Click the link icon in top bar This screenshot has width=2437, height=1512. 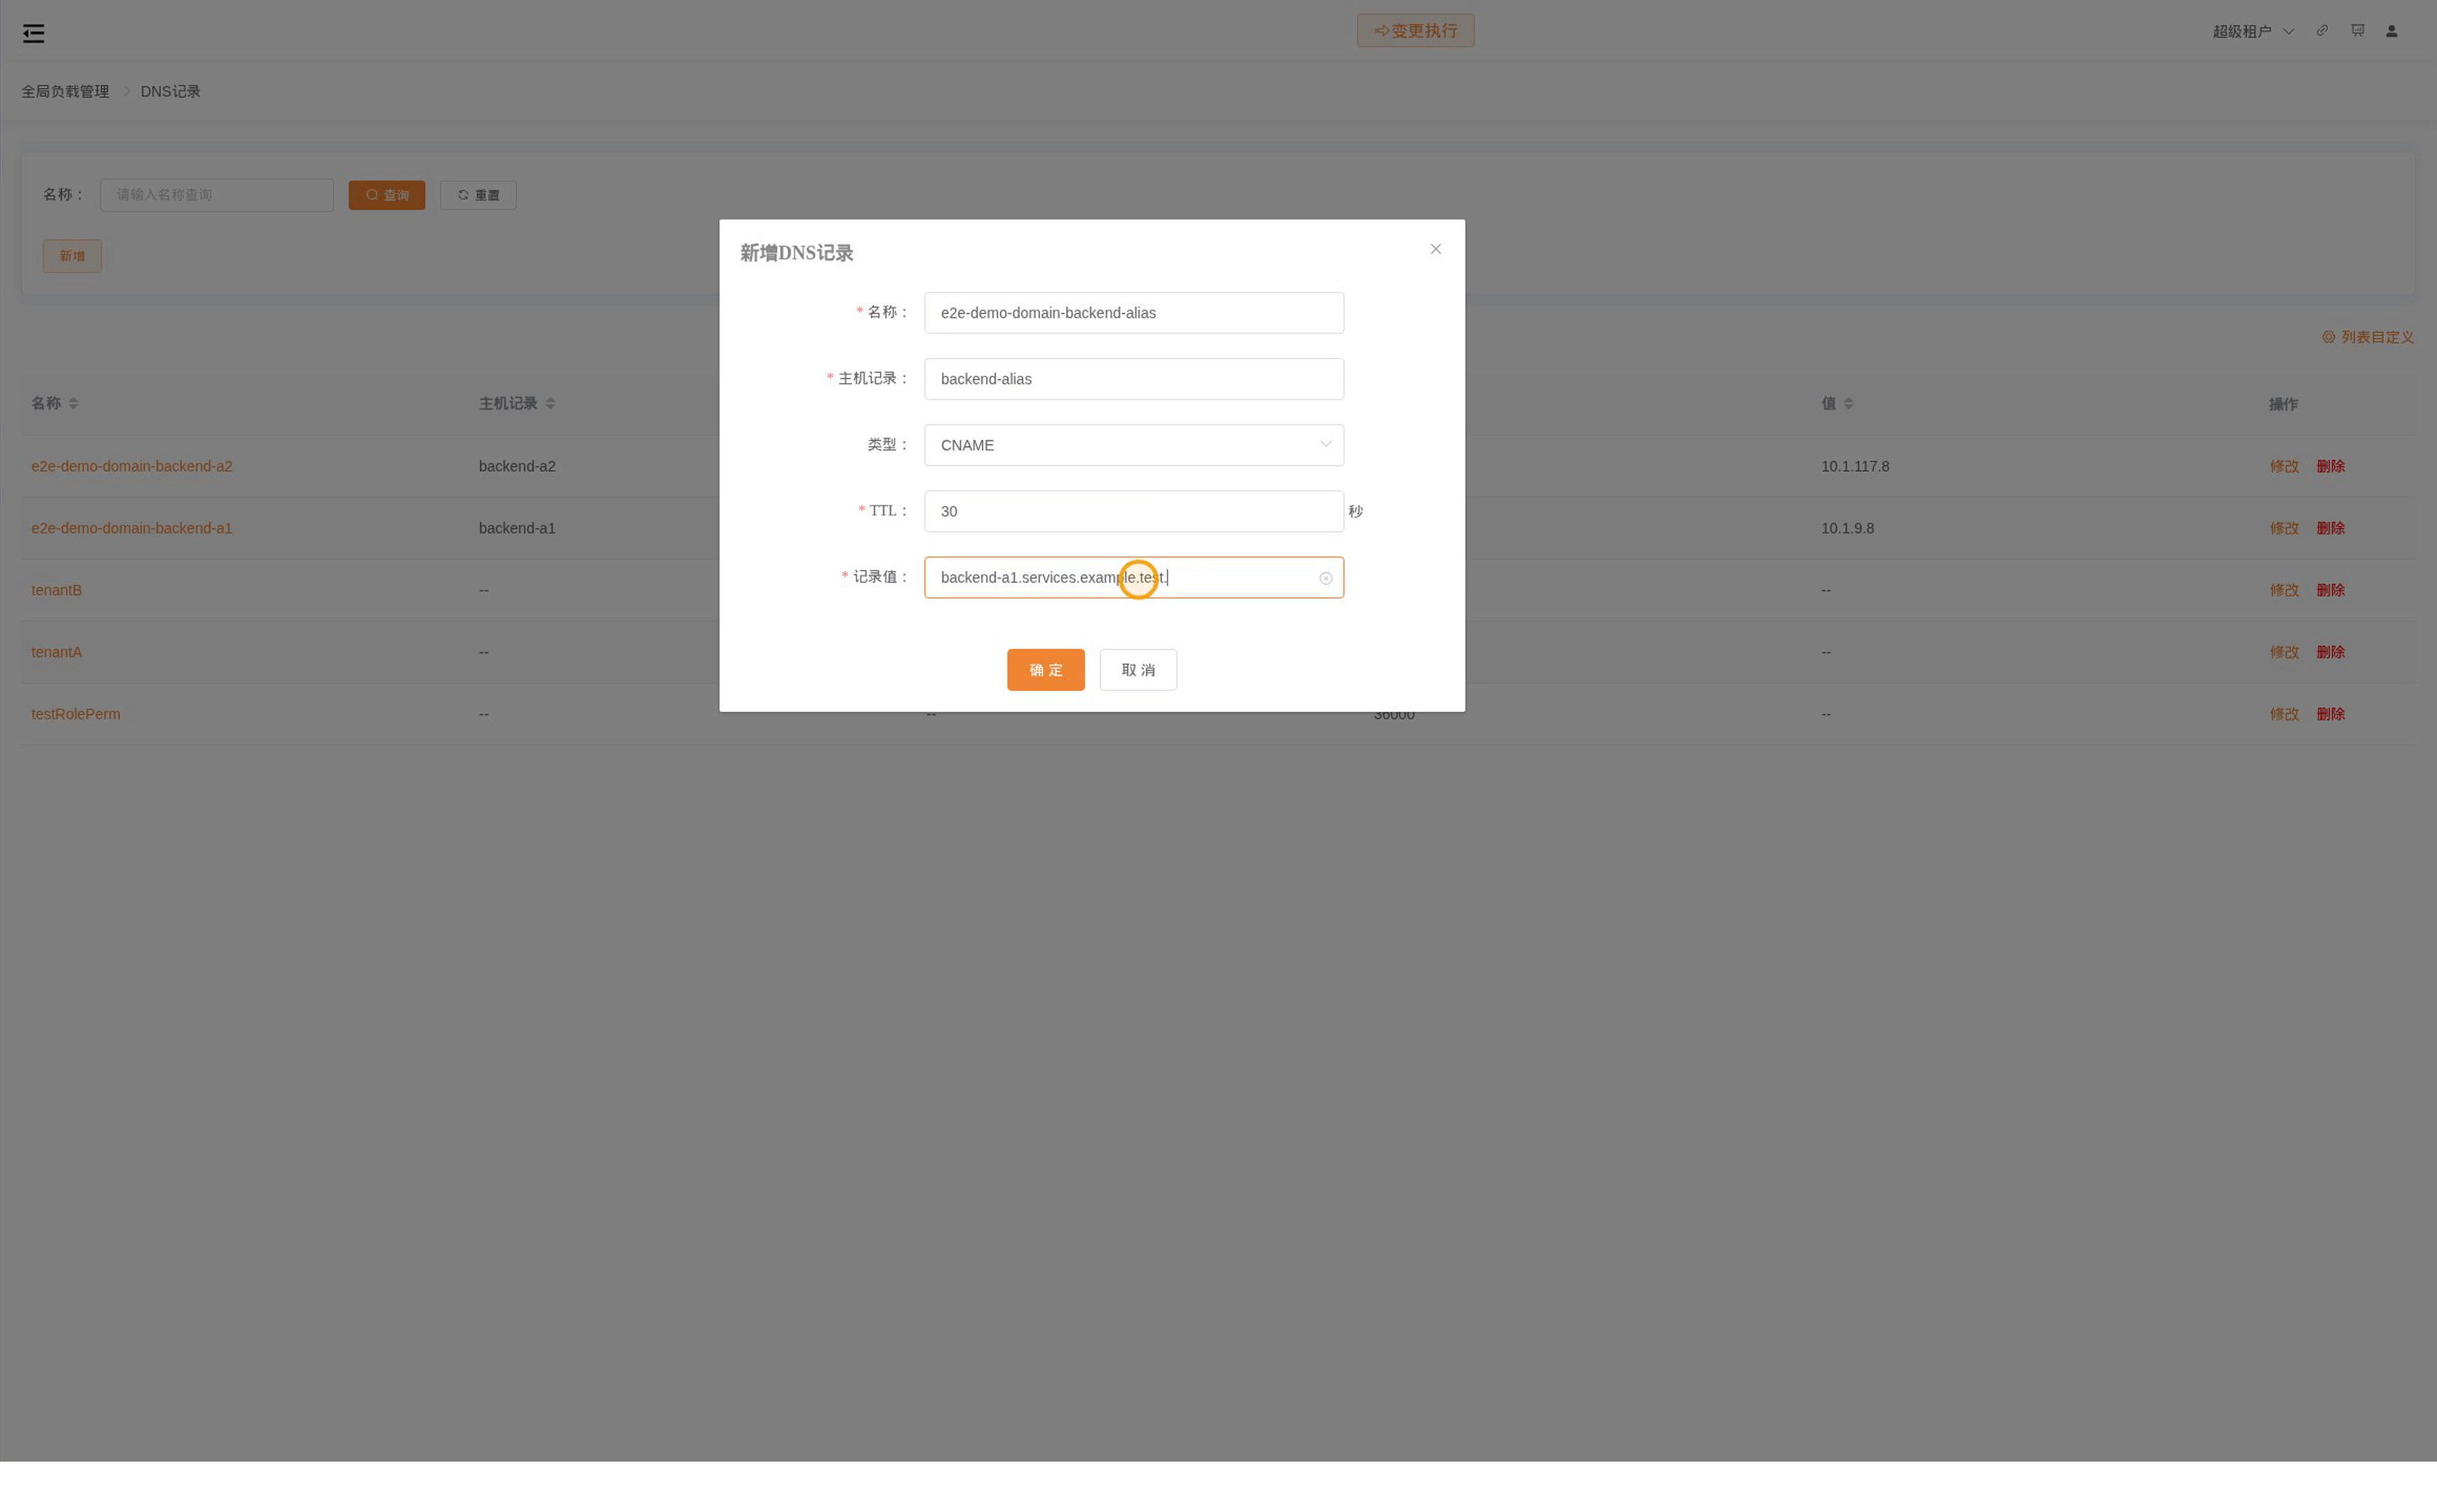2322,31
